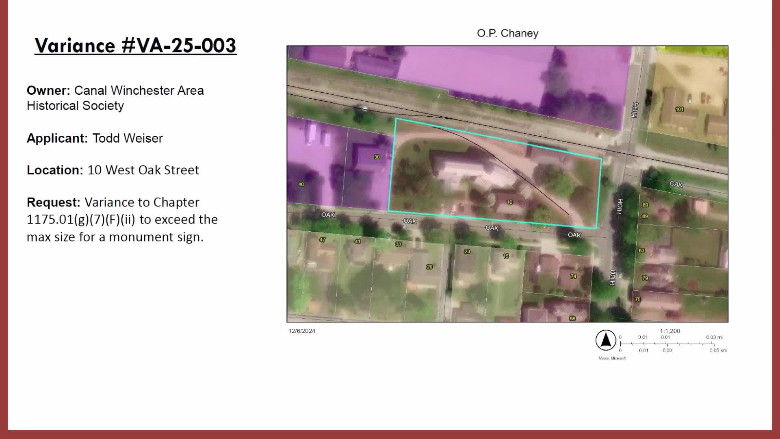Click the north arrow compass icon
This screenshot has width=780, height=439.
[x=606, y=340]
